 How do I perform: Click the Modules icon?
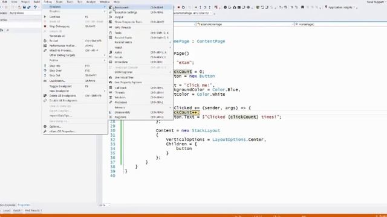pos(111,98)
